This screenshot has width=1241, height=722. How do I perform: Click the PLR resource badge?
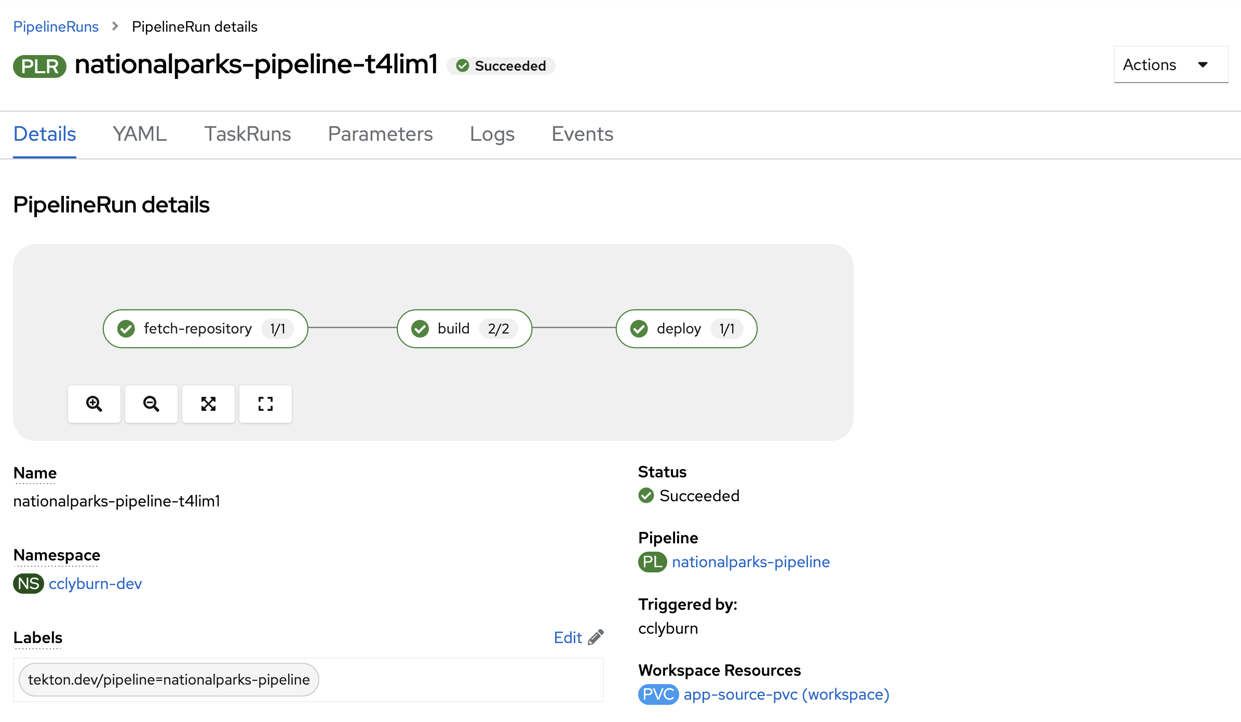(x=40, y=66)
